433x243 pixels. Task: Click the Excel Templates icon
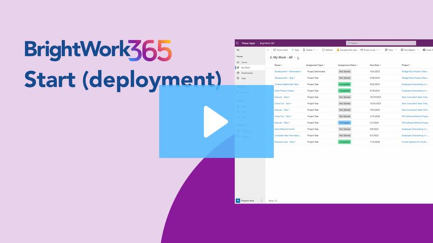click(x=424, y=50)
